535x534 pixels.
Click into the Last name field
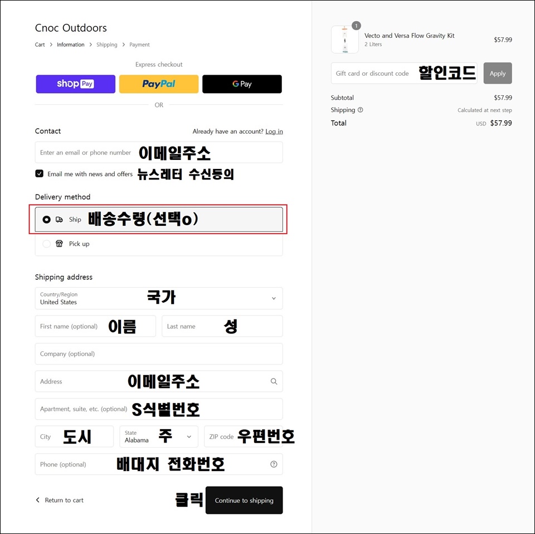point(222,326)
